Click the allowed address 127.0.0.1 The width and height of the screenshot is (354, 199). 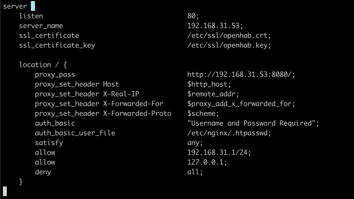207,162
